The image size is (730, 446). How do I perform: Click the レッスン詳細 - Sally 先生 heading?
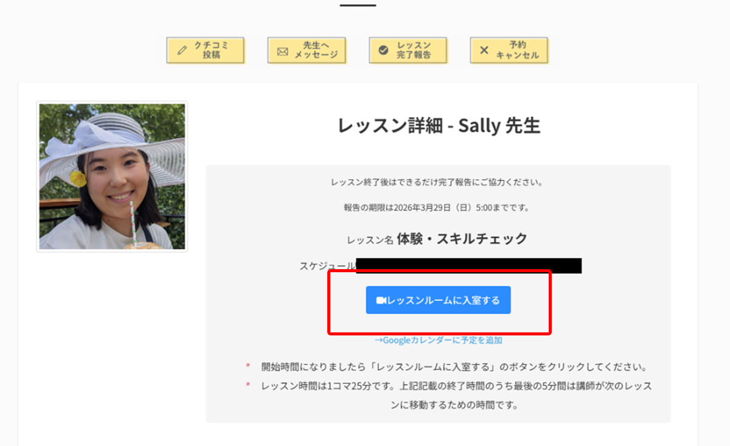click(x=438, y=126)
